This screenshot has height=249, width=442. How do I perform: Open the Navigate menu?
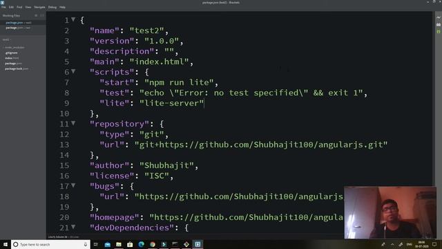coord(39,7)
